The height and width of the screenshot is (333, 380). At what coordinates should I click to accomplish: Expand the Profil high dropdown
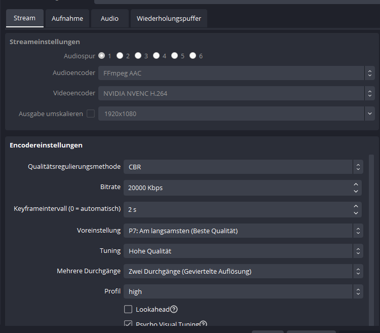point(243,291)
